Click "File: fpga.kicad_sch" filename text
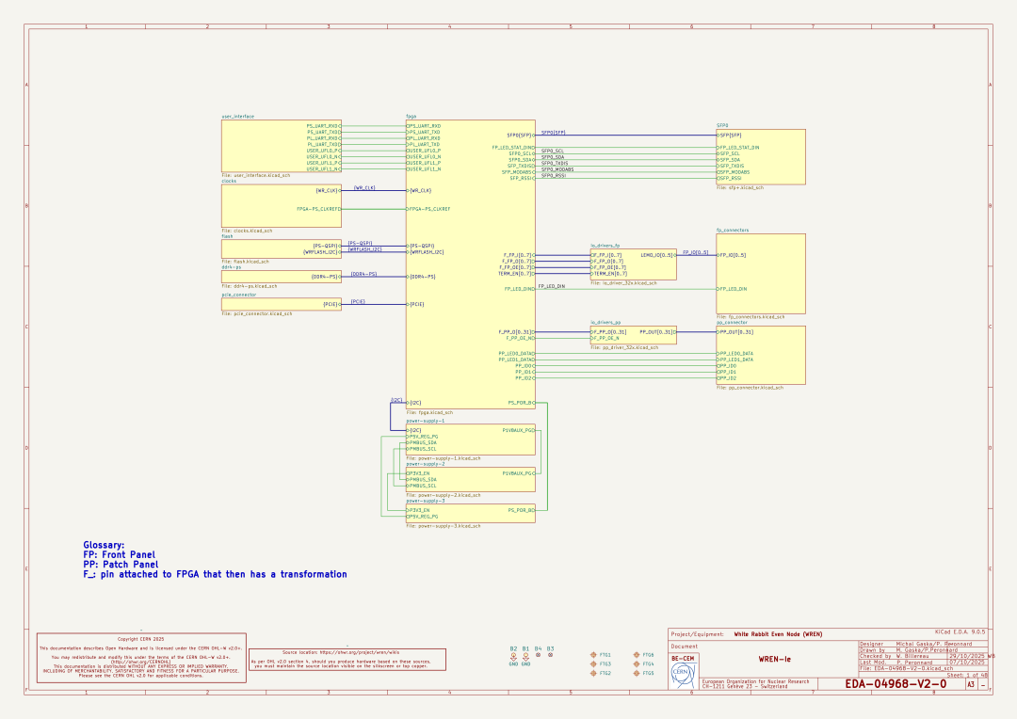The image size is (1017, 719). [429, 412]
